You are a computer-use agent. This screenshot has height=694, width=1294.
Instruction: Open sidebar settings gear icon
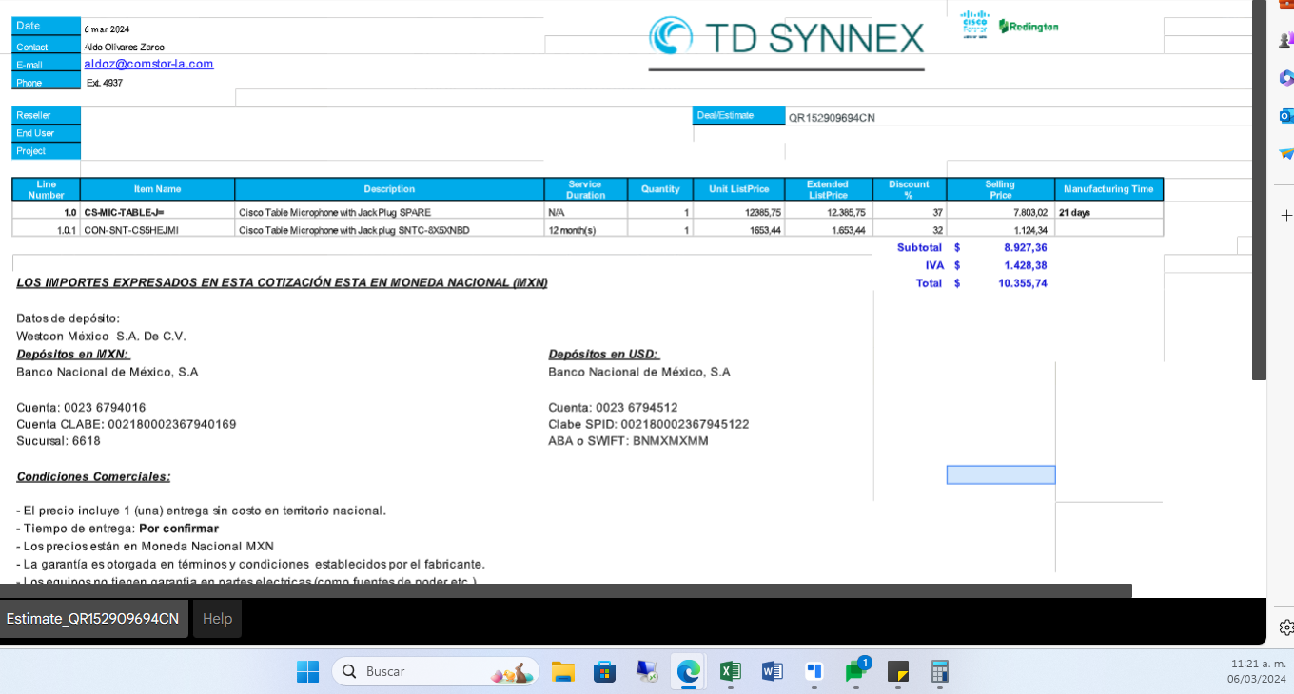coord(1286,627)
